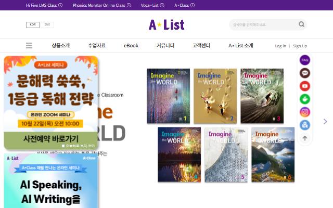Open the KakaoTalk chat icon
333x208 pixels.
pos(305,73)
